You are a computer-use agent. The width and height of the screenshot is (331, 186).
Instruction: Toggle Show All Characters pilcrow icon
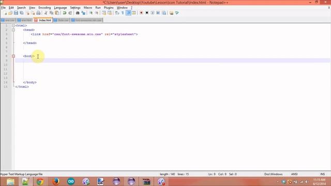click(123, 13)
